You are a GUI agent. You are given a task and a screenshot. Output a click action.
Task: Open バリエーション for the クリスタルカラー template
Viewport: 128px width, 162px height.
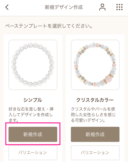point(95,153)
